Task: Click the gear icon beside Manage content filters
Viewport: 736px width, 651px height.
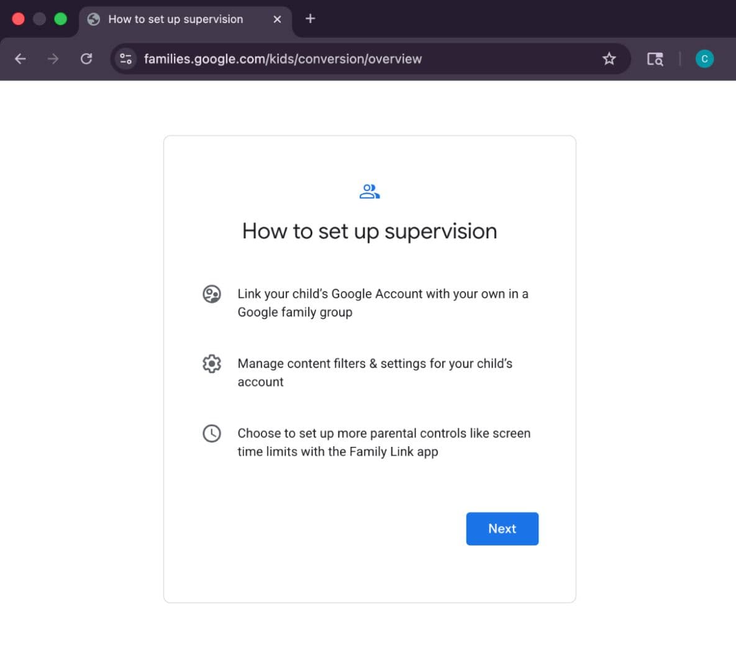Action: click(212, 364)
